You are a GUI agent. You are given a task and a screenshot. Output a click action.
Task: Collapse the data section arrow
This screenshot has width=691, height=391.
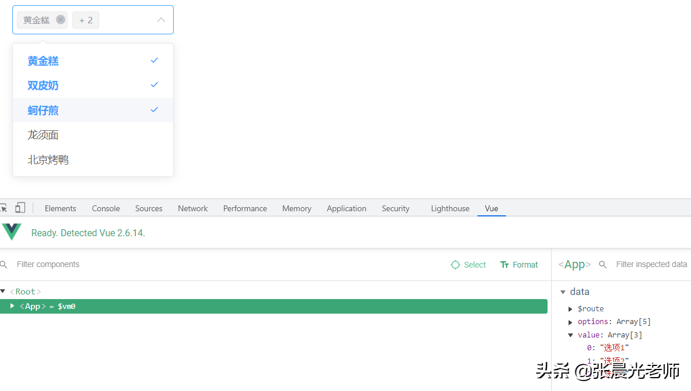pos(563,292)
